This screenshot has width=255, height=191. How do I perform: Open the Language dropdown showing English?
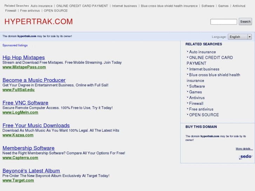(x=240, y=37)
